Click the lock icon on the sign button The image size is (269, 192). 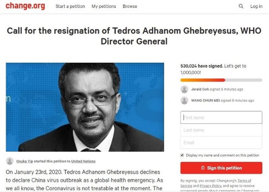203,168
